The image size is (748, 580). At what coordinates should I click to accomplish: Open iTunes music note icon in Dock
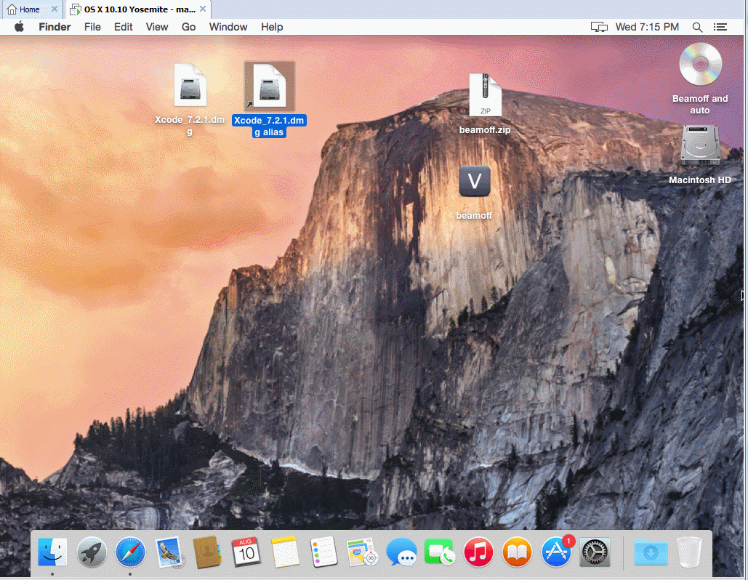(x=478, y=552)
